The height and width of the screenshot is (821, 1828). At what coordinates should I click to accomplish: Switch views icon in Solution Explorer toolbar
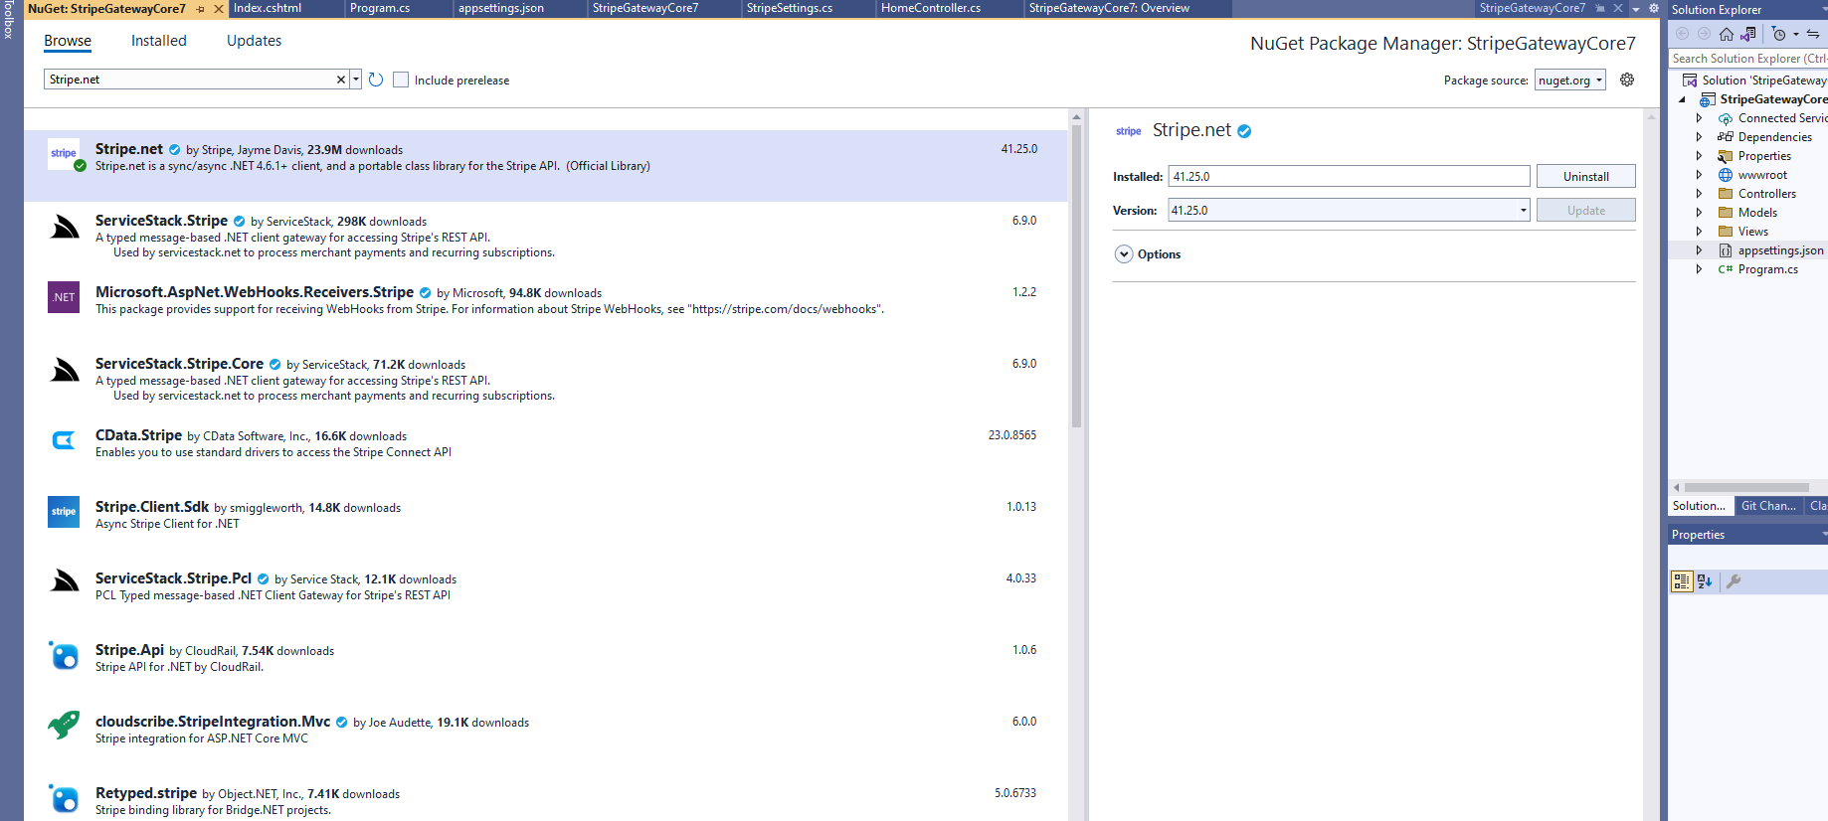pyautogui.click(x=1747, y=34)
